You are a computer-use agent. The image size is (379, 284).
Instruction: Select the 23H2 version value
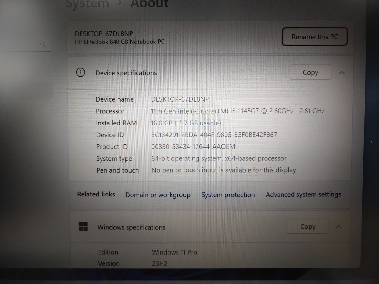[x=159, y=263]
